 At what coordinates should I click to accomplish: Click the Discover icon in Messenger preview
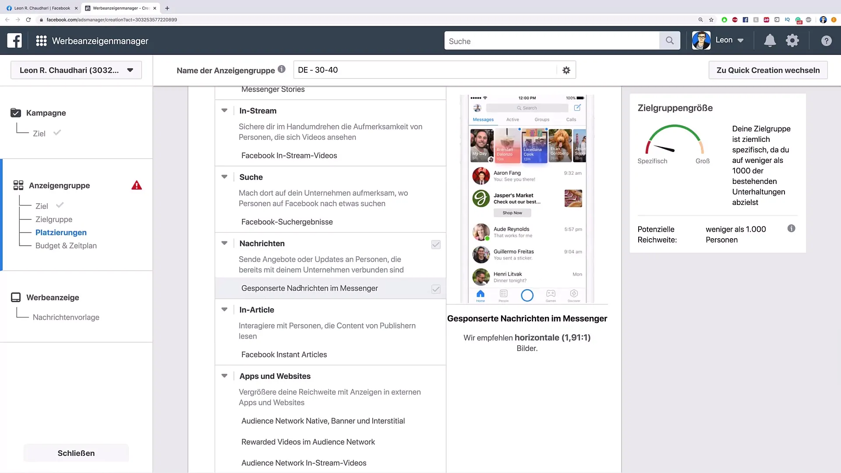tap(574, 295)
